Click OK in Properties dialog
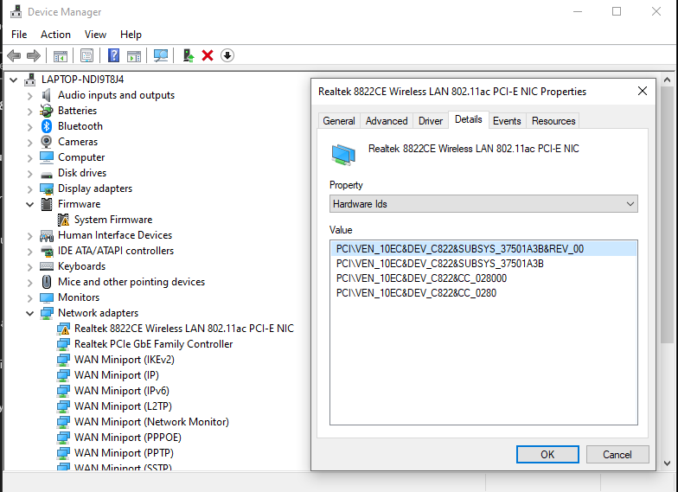 click(x=547, y=455)
